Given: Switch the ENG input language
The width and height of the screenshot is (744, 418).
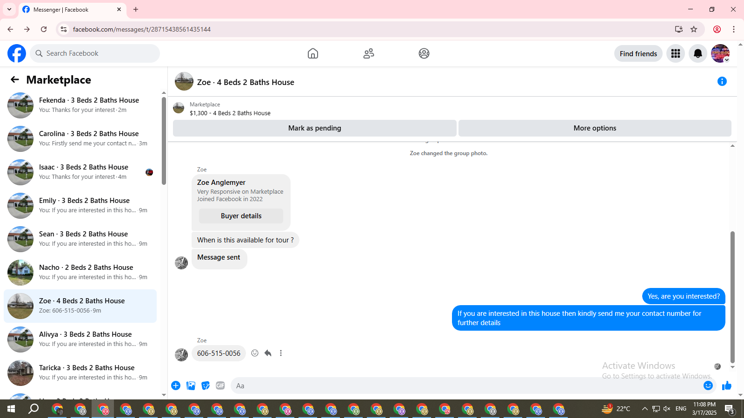Looking at the screenshot, I should click(681, 409).
